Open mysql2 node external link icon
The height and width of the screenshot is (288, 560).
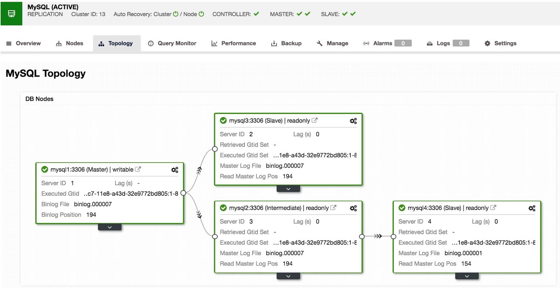pyautogui.click(x=333, y=208)
